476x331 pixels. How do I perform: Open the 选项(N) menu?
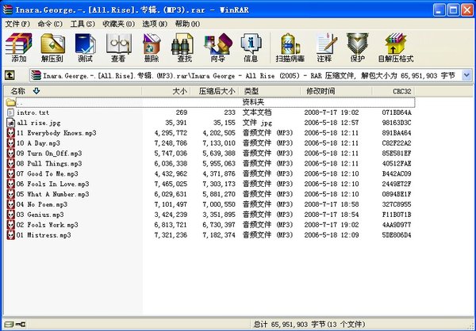tap(155, 24)
